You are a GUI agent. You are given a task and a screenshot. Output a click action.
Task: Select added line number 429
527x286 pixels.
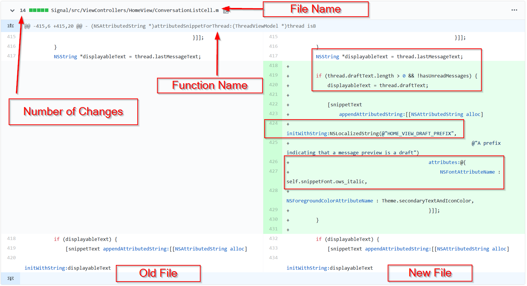274,210
